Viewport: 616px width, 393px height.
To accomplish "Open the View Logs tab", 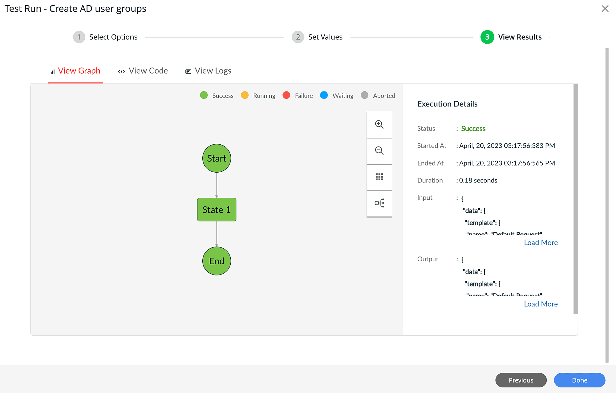I will pyautogui.click(x=213, y=71).
